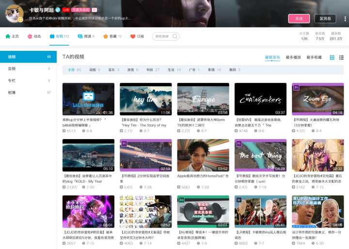Click the pink 关注 follow button
Viewport: 349px width, 249px height.
click(x=299, y=19)
